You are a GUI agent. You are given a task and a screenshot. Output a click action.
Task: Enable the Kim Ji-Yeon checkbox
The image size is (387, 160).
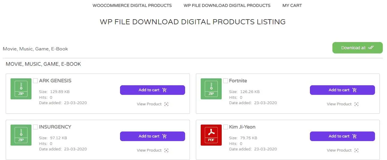[x=226, y=127]
